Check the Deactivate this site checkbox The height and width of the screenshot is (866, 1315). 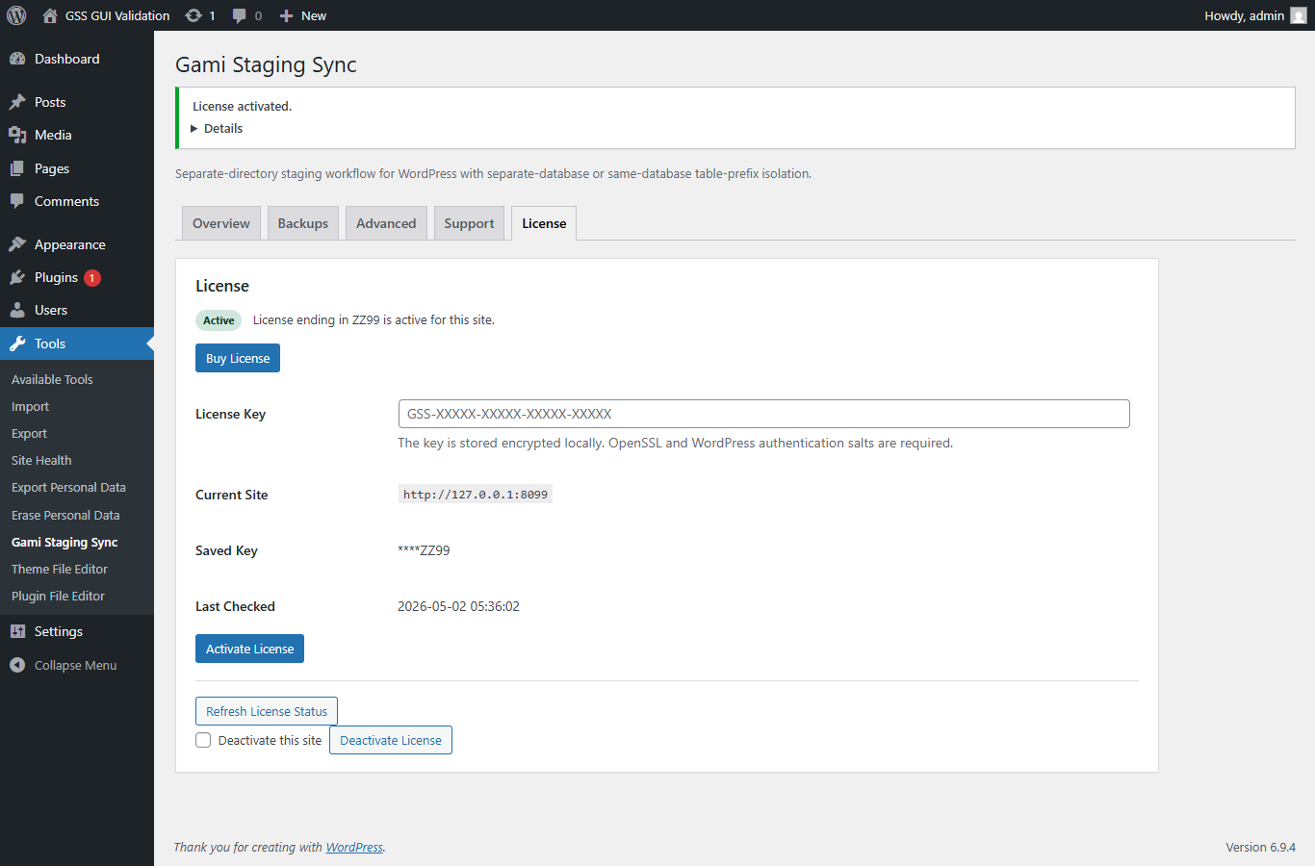click(x=203, y=740)
